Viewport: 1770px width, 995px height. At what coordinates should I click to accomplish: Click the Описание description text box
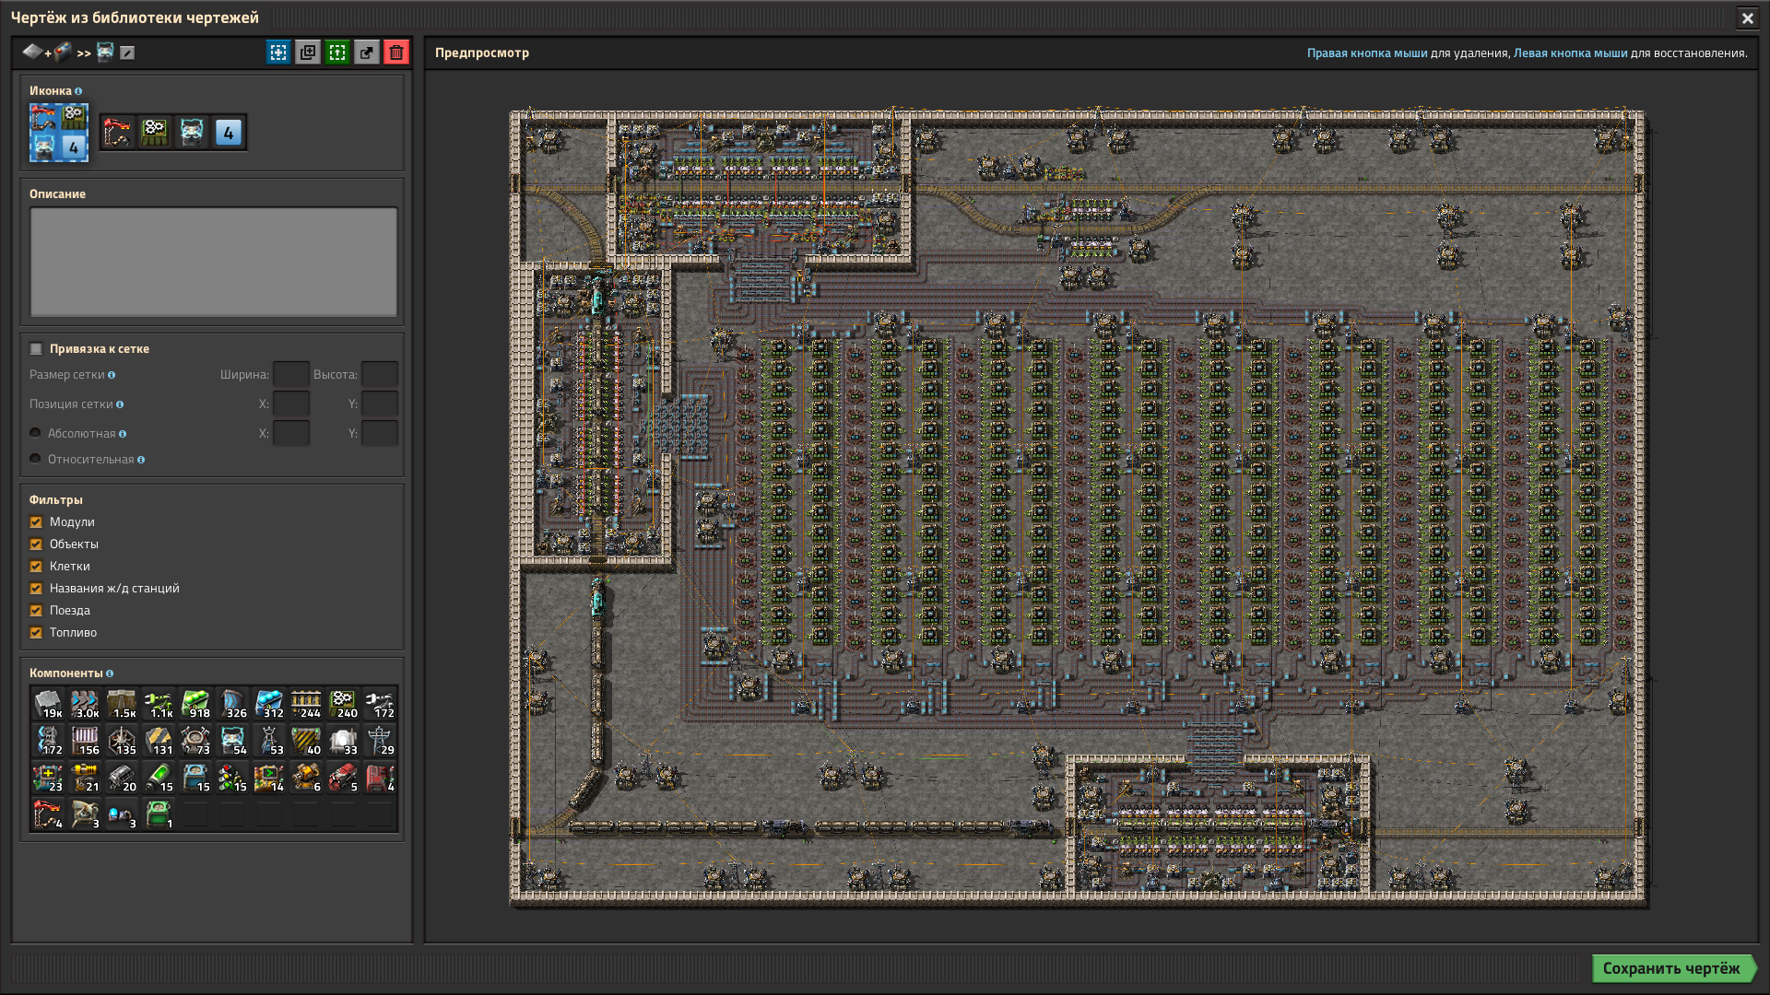tap(214, 262)
